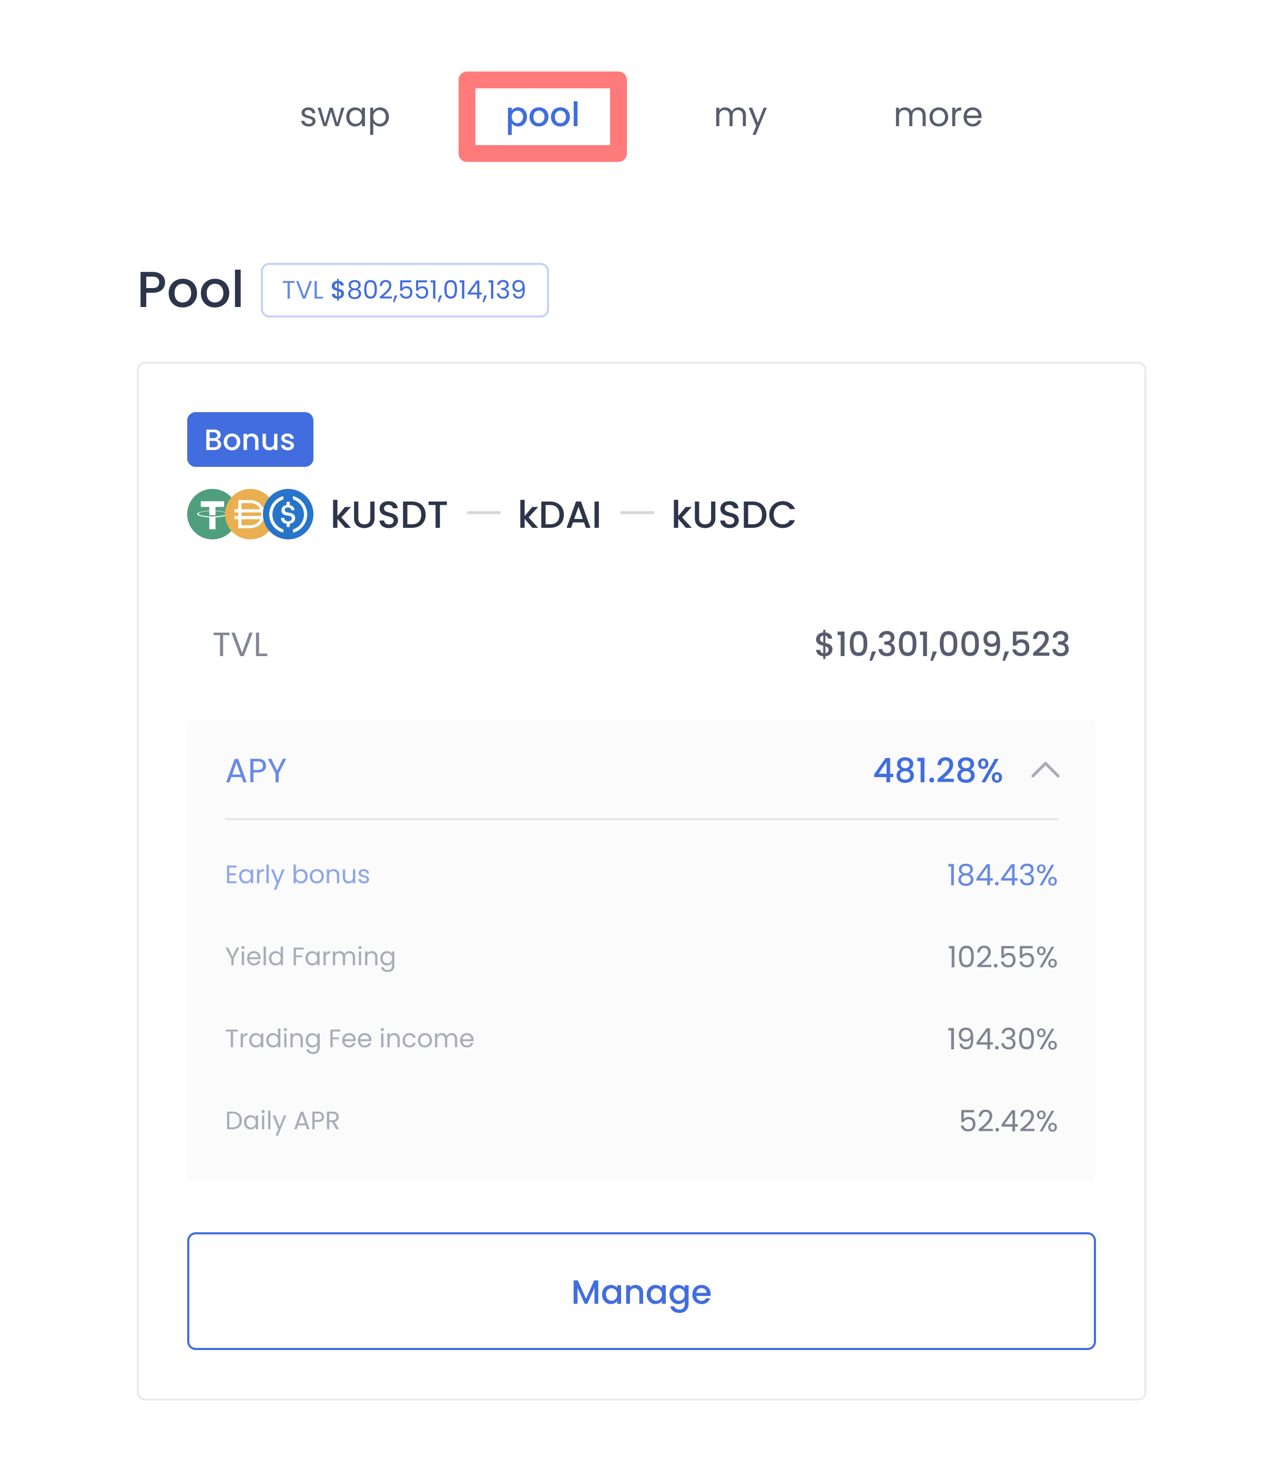Click the Trading Fee income label
This screenshot has height=1472, width=1279.
350,1038
